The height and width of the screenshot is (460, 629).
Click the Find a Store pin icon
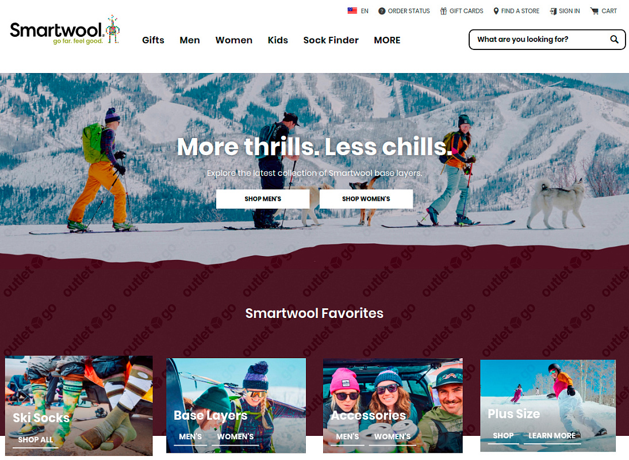(x=496, y=11)
